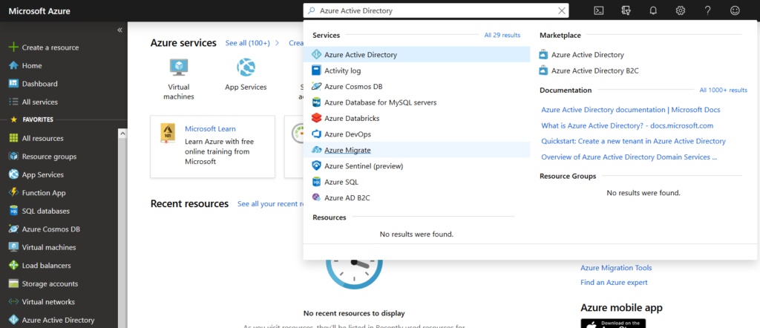Image resolution: width=760 pixels, height=328 pixels.
Task: Open Marketplace Azure Active Directory B2C
Action: pos(594,70)
